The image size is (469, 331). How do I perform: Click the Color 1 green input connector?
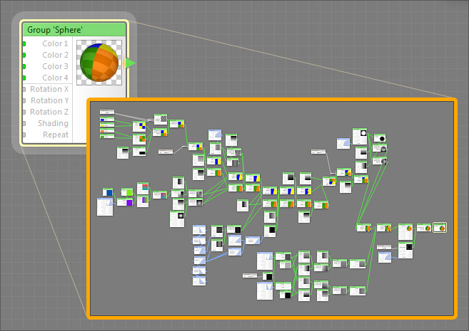point(24,44)
